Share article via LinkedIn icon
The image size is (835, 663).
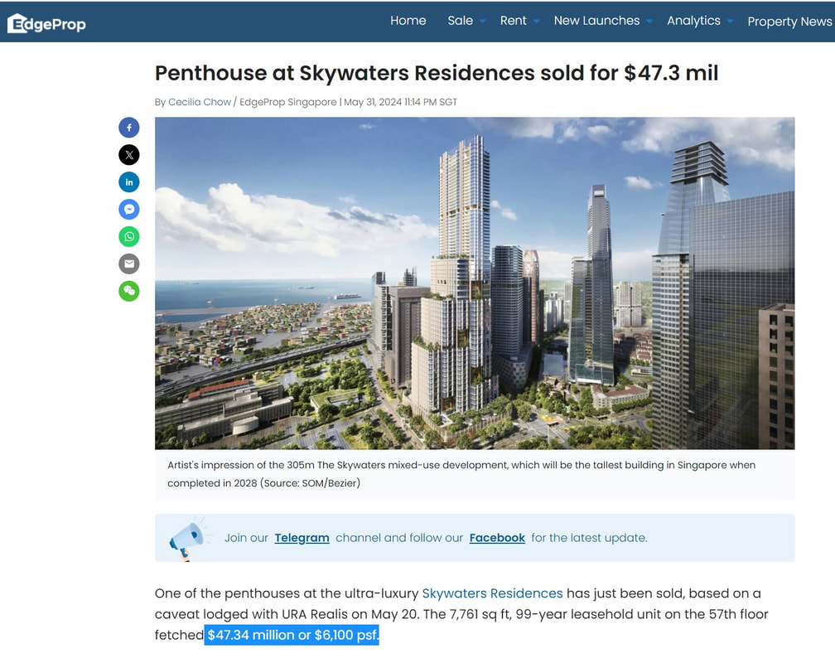pos(129,182)
